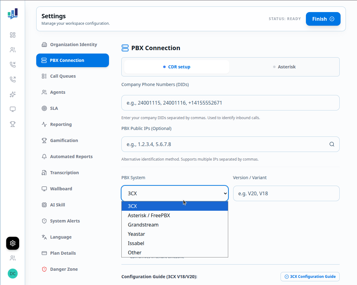Choose Other from the PBX System list
Image resolution: width=357 pixels, height=285 pixels.
click(x=175, y=253)
